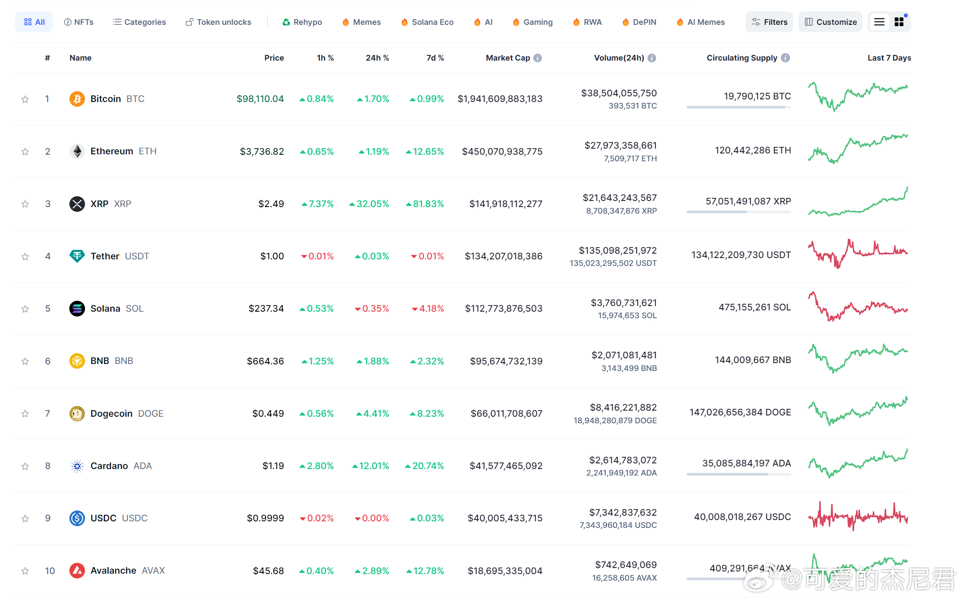Open Bitcoin 7-day sparkline chart
Image resolution: width=964 pixels, height=602 pixels.
pos(858,97)
